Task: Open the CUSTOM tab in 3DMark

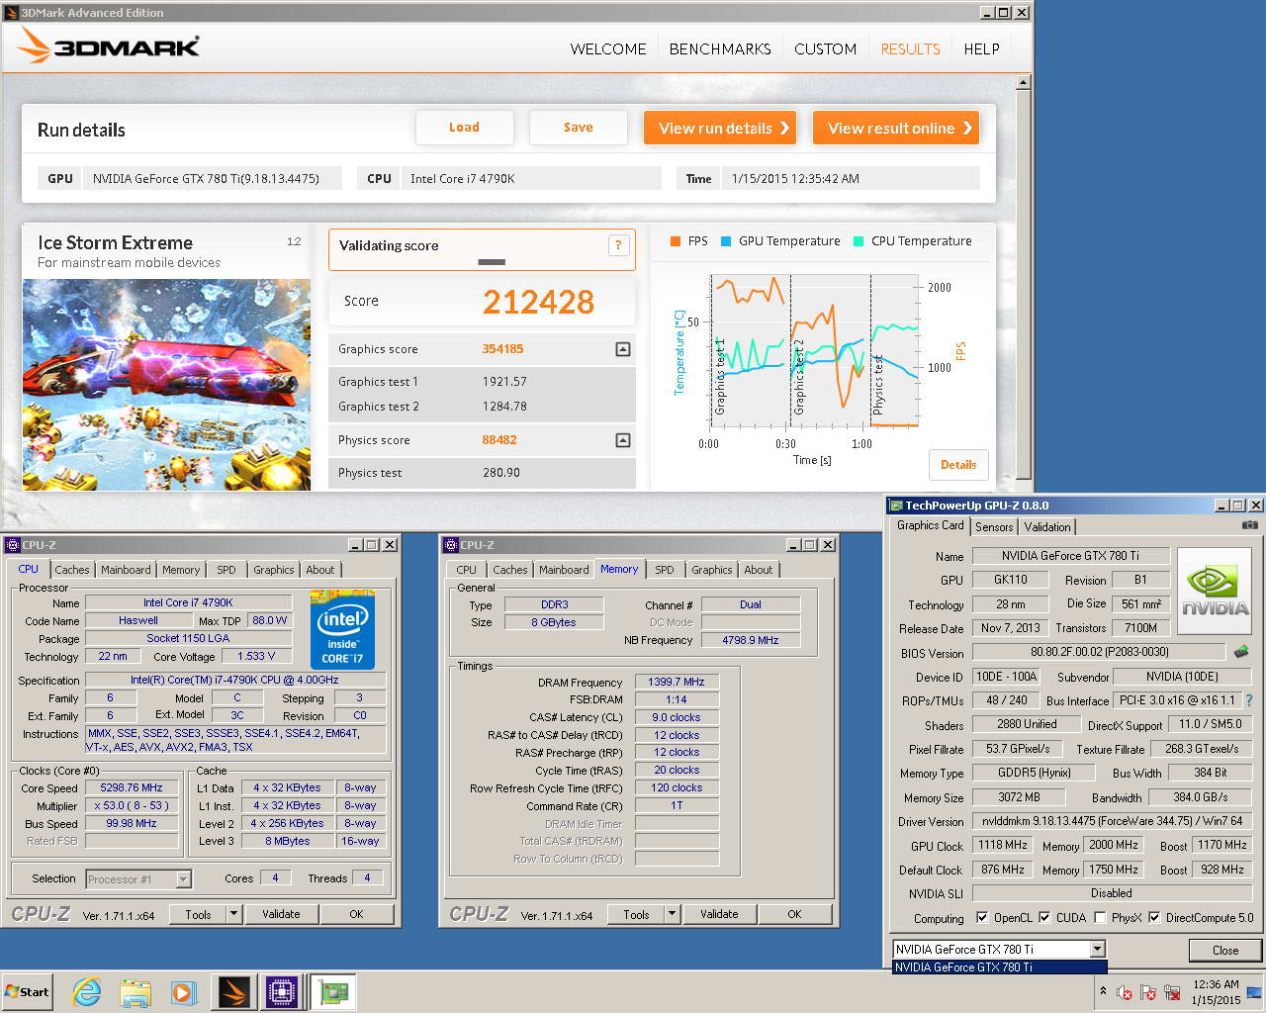Action: [826, 48]
